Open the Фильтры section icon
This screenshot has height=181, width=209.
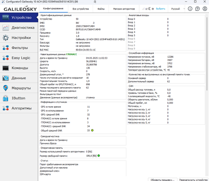[x=6, y=48]
